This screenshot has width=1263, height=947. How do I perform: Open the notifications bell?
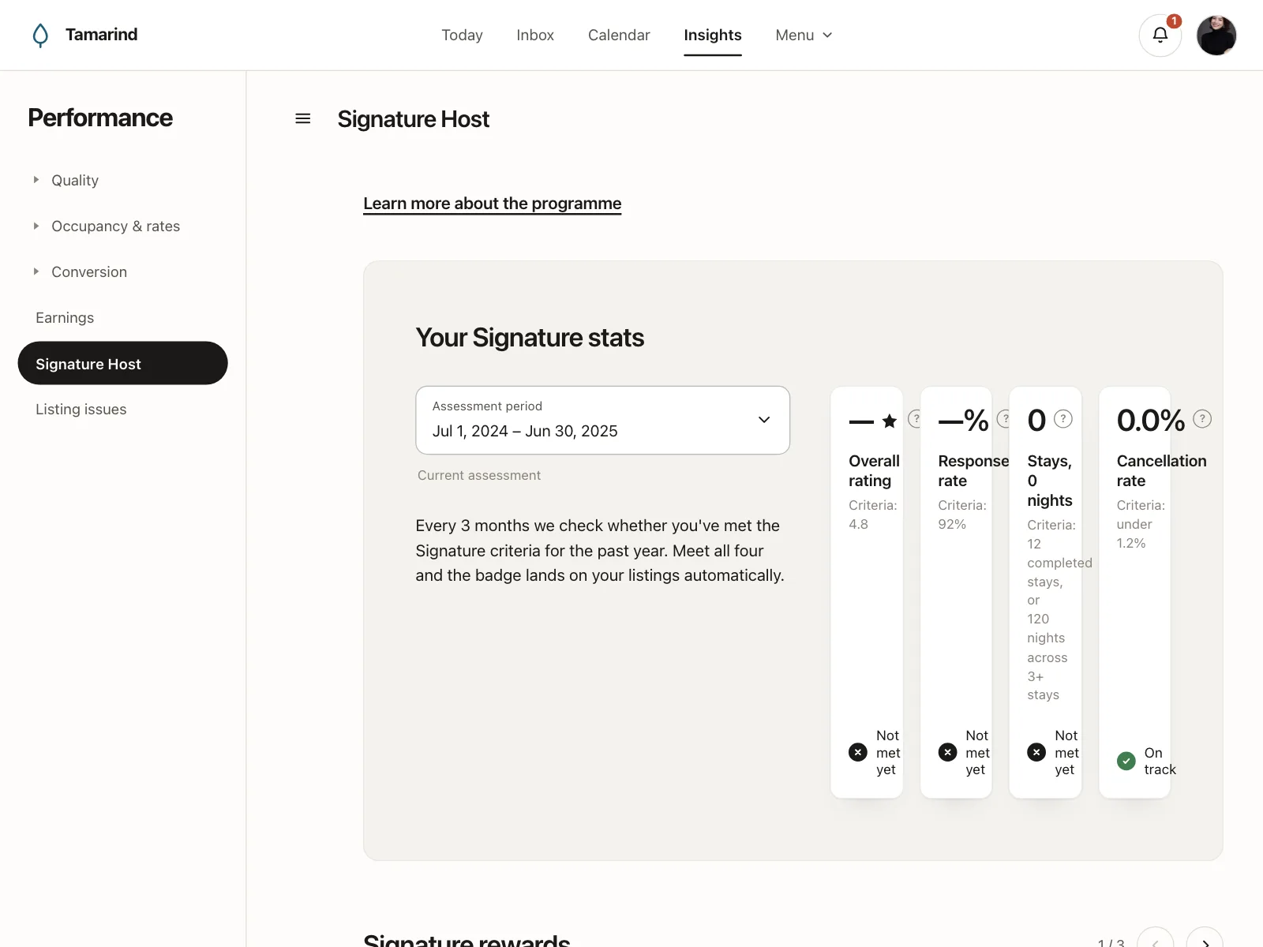(x=1160, y=36)
